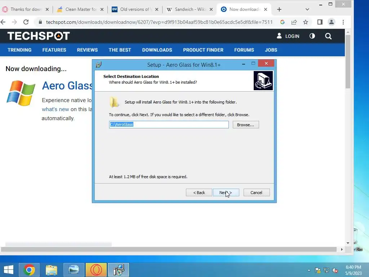Viewport: 369px width, 277px height.
Task: Open the TechSpot search
Action: click(x=328, y=36)
